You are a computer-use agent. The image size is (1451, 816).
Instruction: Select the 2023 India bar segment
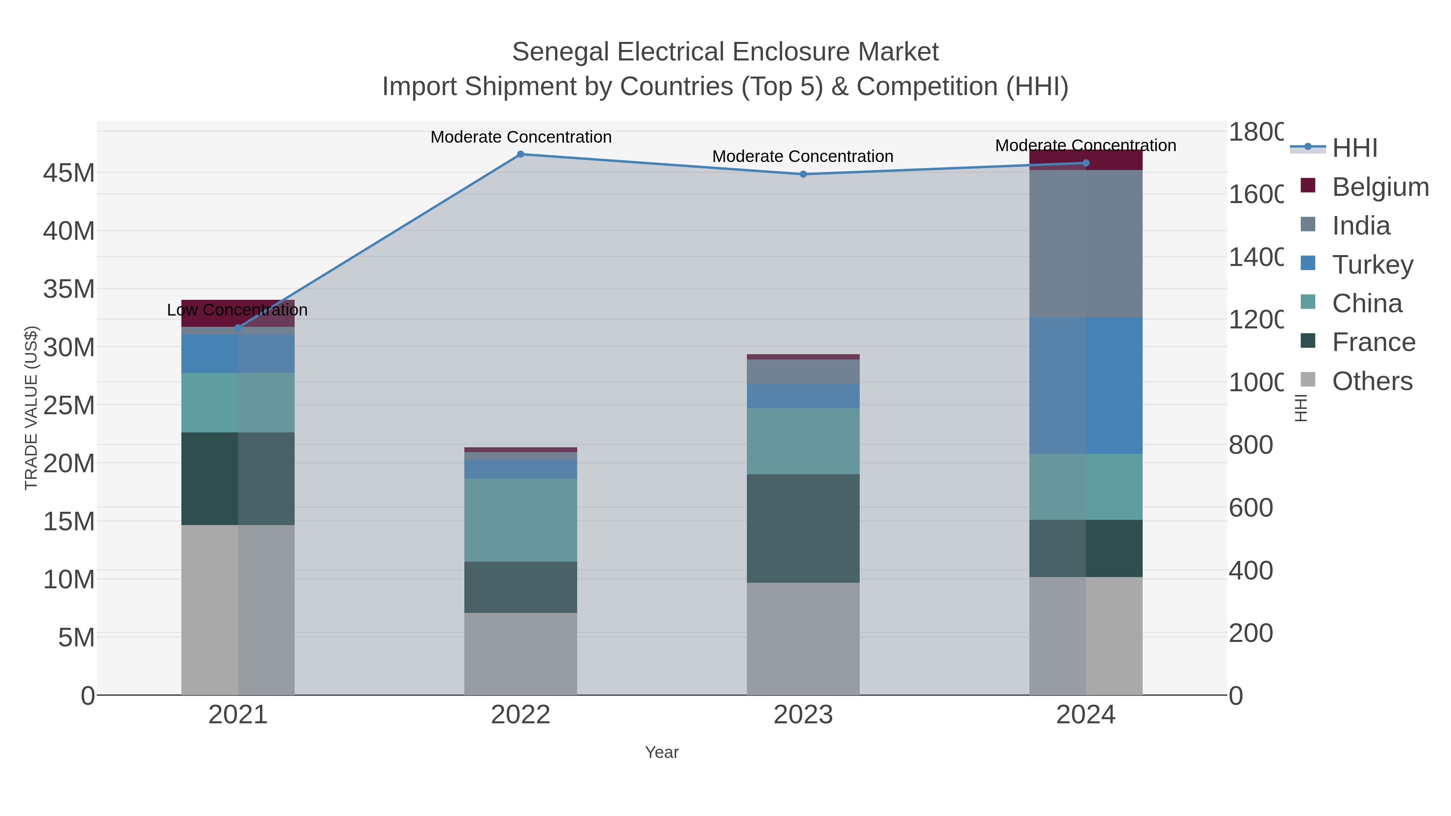803,372
